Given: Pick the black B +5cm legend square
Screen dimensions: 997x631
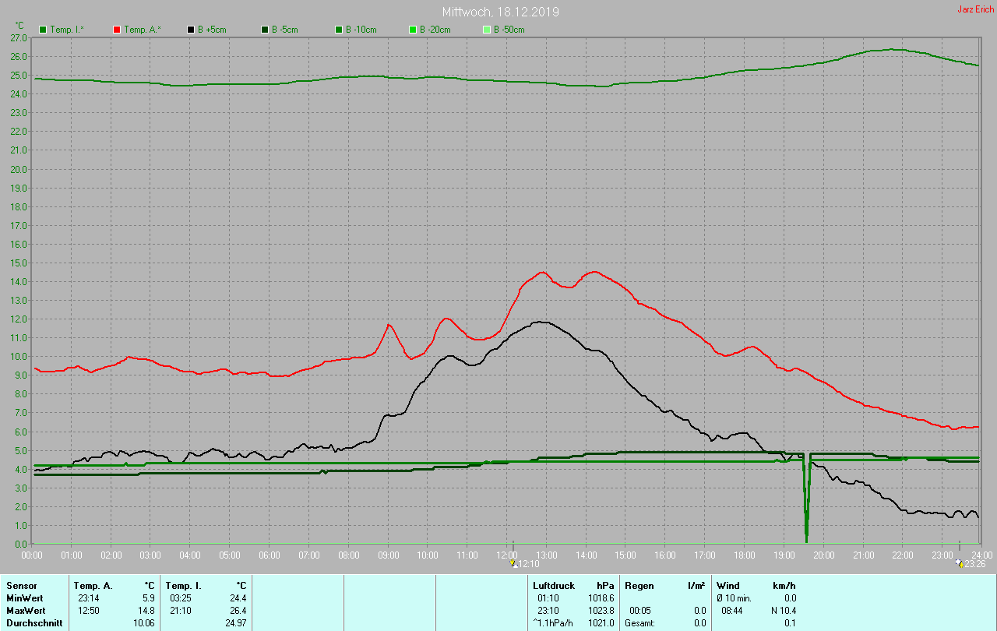Looking at the screenshot, I should pyautogui.click(x=191, y=30).
